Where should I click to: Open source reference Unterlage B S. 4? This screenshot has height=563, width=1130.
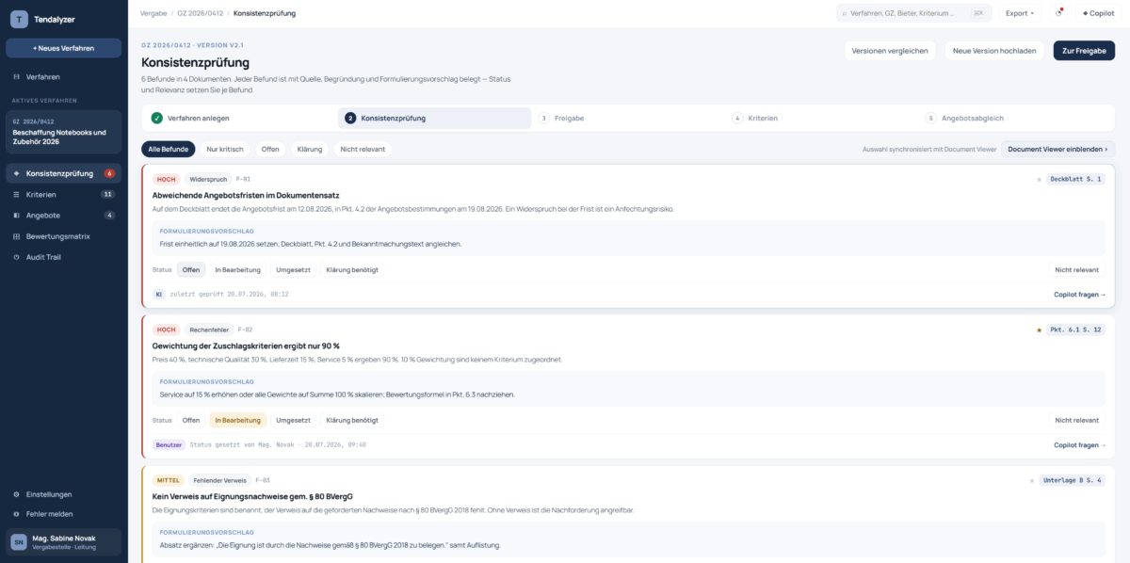(x=1072, y=480)
